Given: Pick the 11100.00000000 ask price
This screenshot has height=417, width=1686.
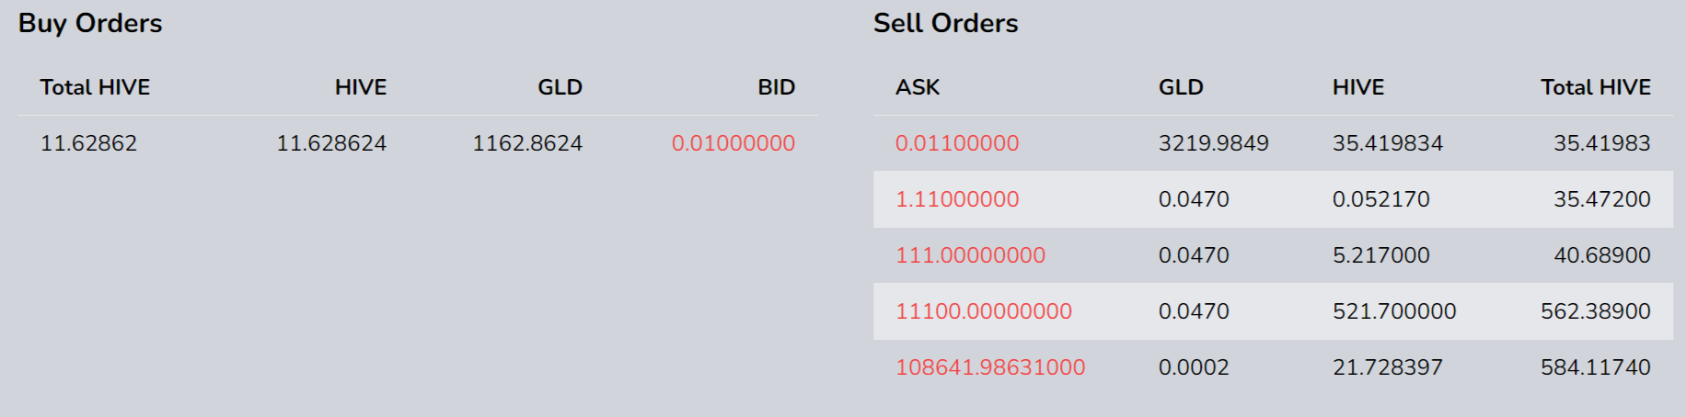Looking at the screenshot, I should (983, 311).
